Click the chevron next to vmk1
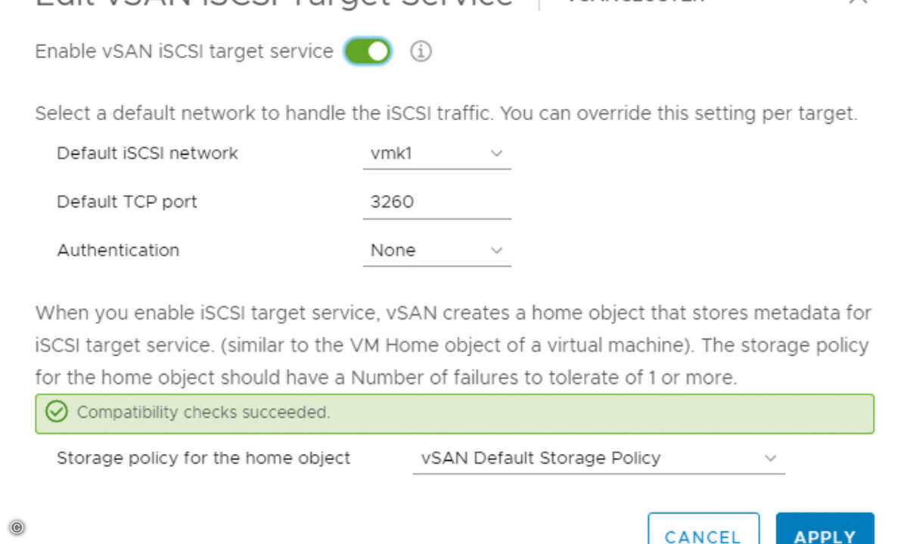 (x=496, y=153)
